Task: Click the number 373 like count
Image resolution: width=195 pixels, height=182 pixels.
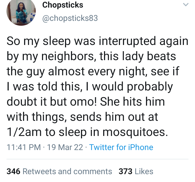Action: [x=125, y=171]
